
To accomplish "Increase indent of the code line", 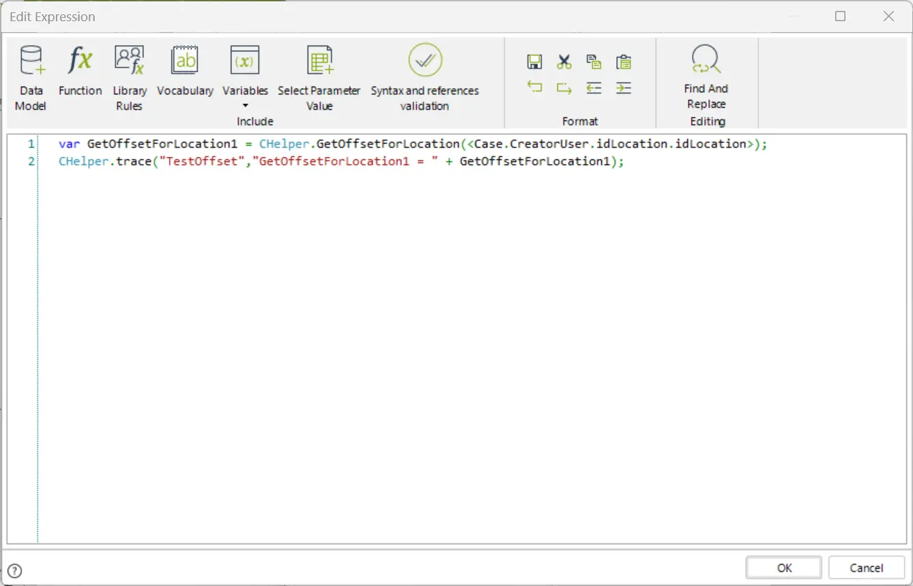I will click(x=623, y=87).
